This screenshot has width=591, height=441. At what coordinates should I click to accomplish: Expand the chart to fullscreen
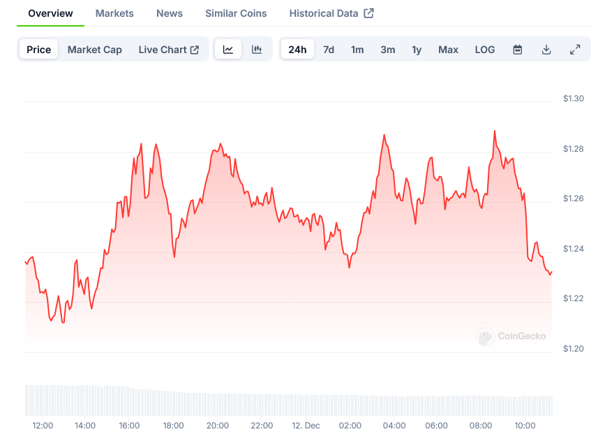click(575, 50)
